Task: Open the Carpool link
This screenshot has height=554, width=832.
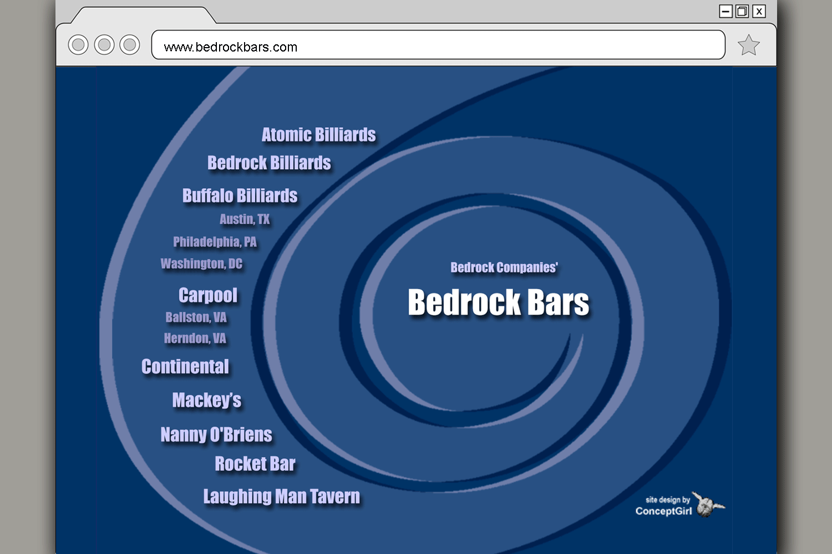Action: 208,295
